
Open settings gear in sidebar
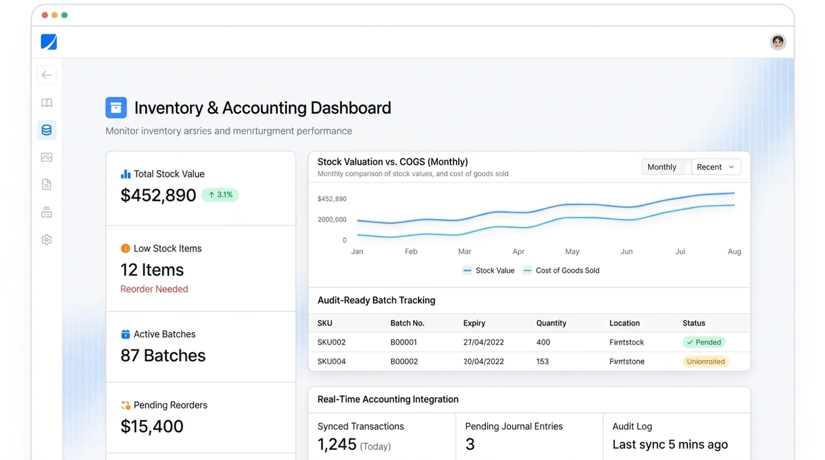(47, 240)
